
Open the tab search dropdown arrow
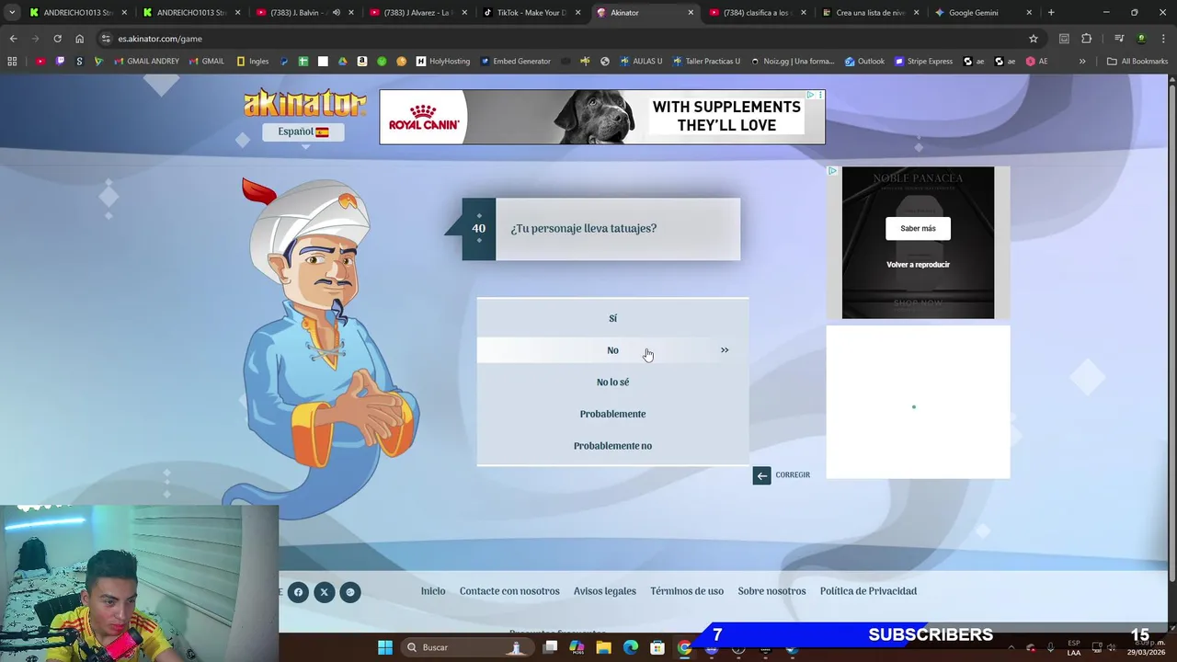click(12, 13)
